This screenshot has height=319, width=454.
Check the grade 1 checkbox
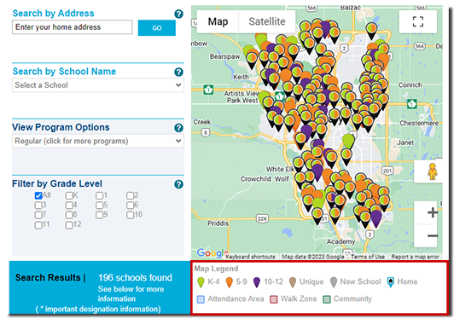99,195
